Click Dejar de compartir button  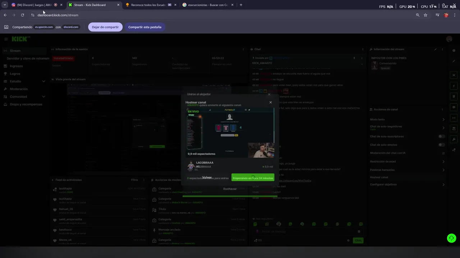[105, 27]
